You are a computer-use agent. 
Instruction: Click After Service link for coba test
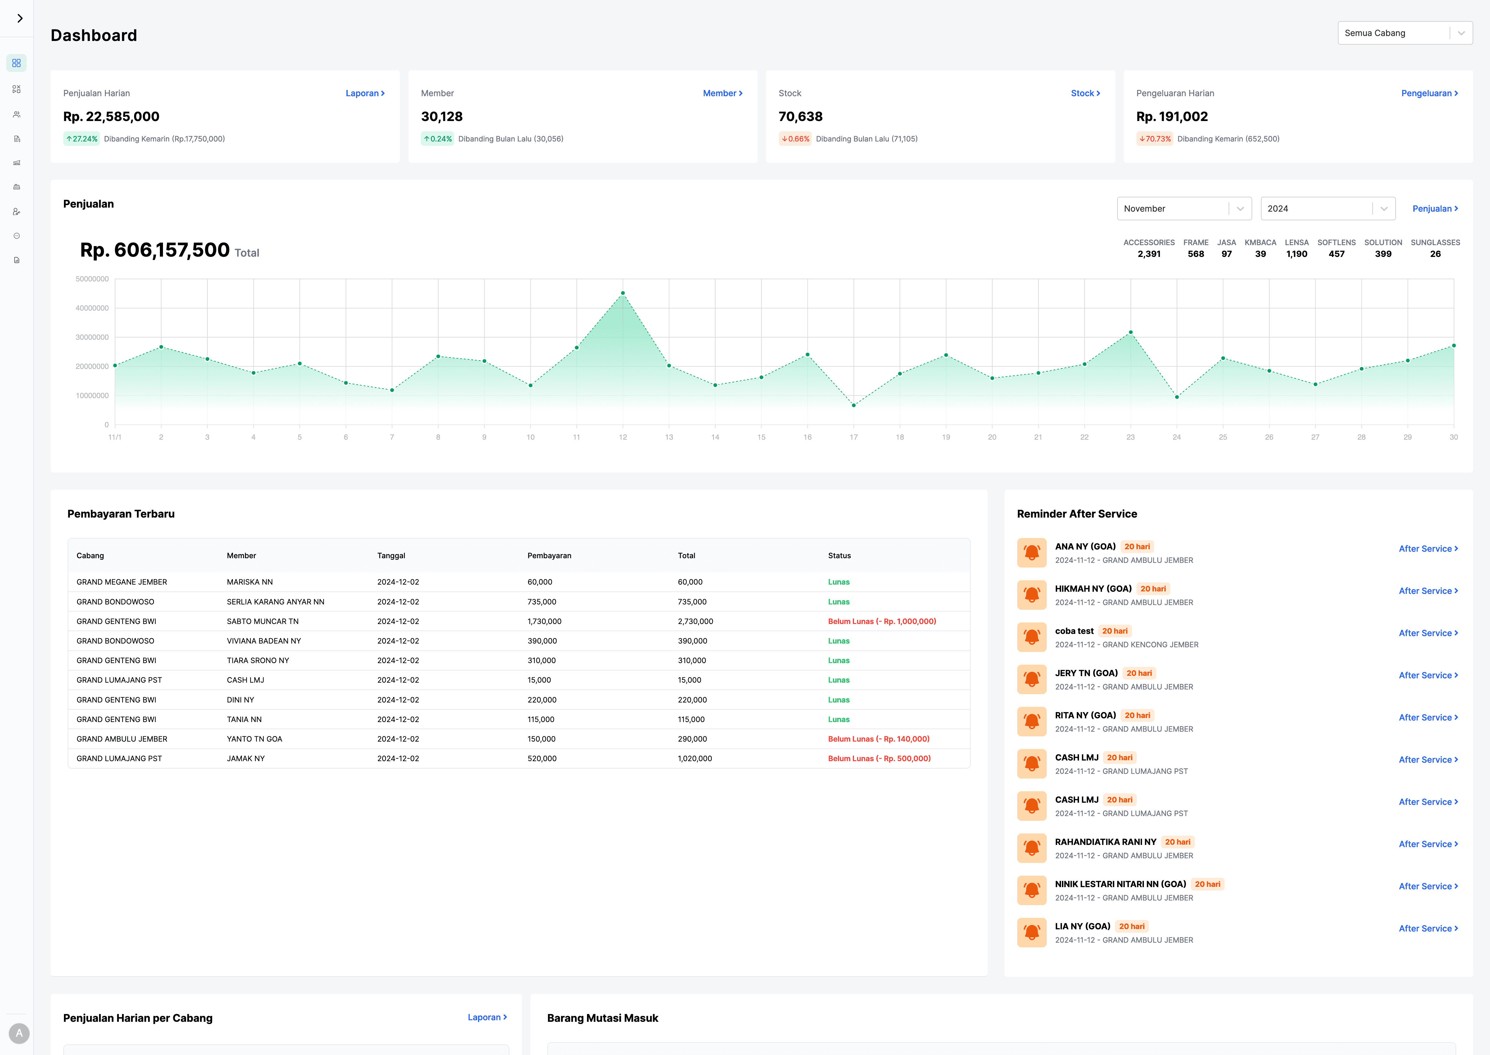coord(1428,633)
